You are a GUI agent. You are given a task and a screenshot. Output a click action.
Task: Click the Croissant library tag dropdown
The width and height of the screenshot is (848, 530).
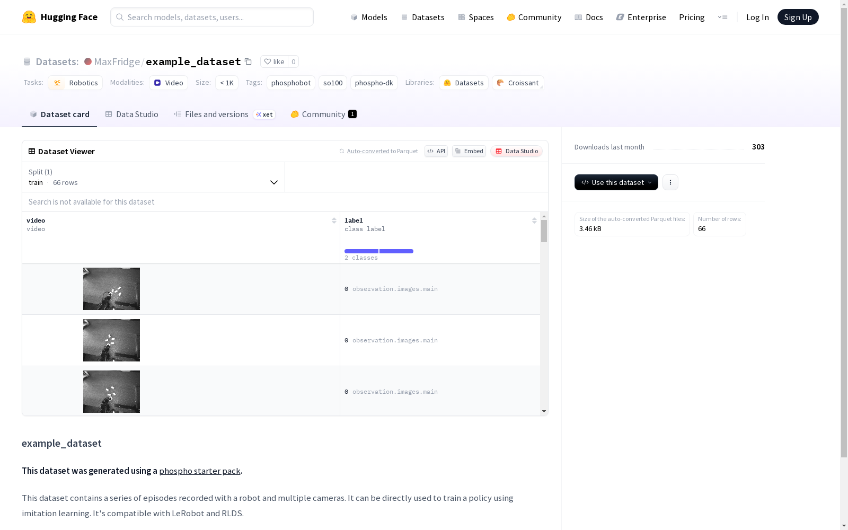(518, 83)
